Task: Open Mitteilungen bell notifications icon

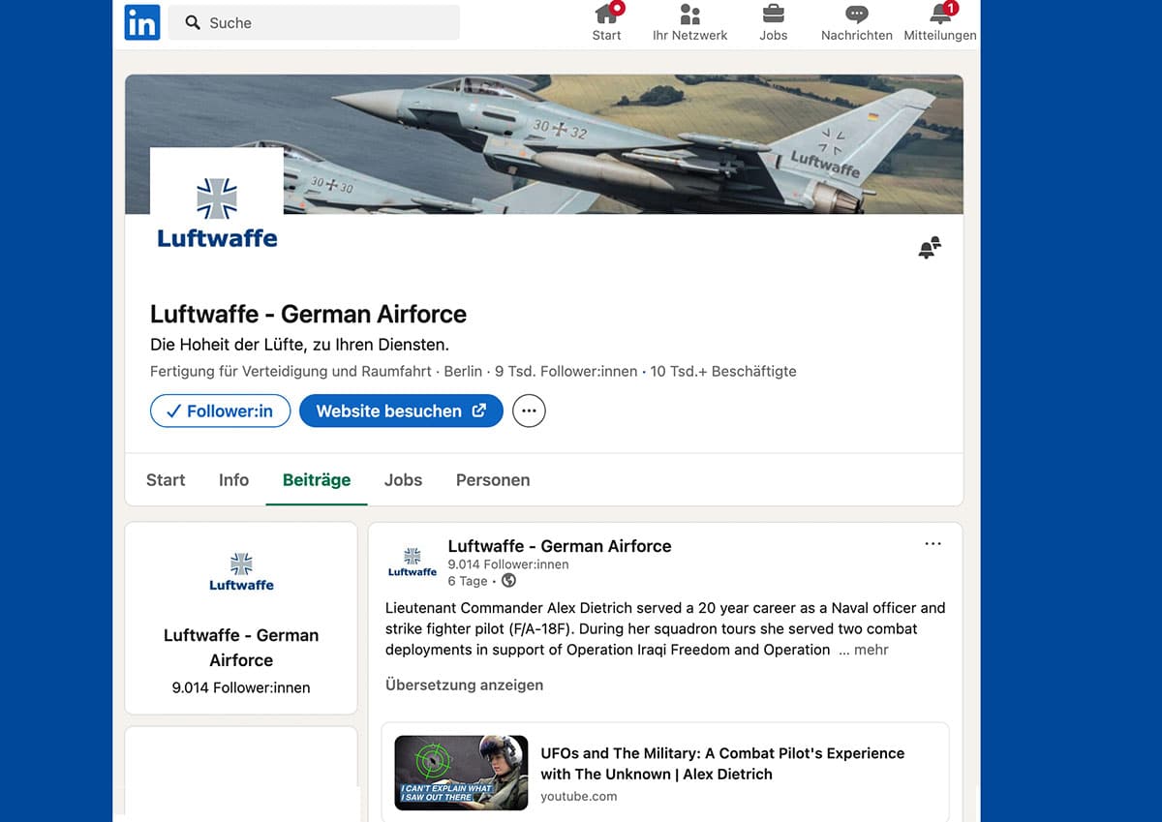Action: pyautogui.click(x=940, y=15)
